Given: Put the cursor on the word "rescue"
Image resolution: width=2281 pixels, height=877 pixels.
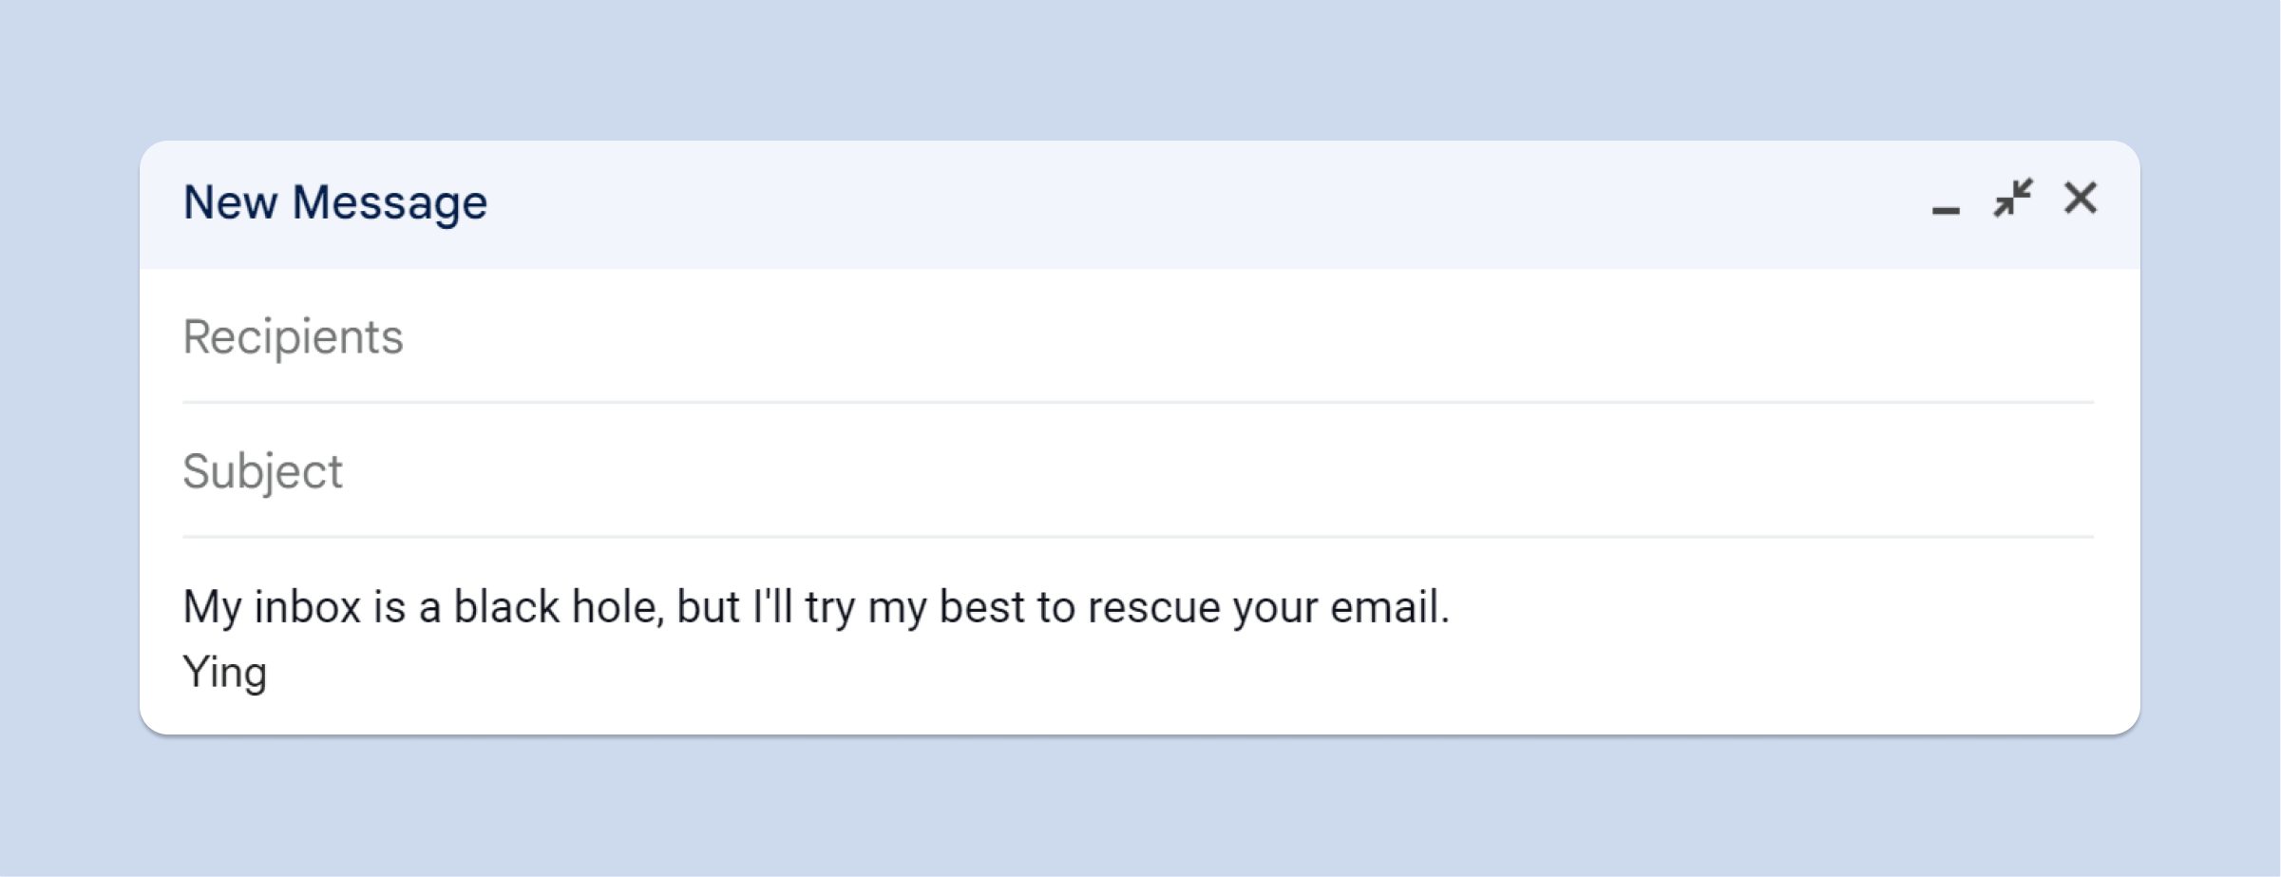Looking at the screenshot, I should click(1153, 607).
